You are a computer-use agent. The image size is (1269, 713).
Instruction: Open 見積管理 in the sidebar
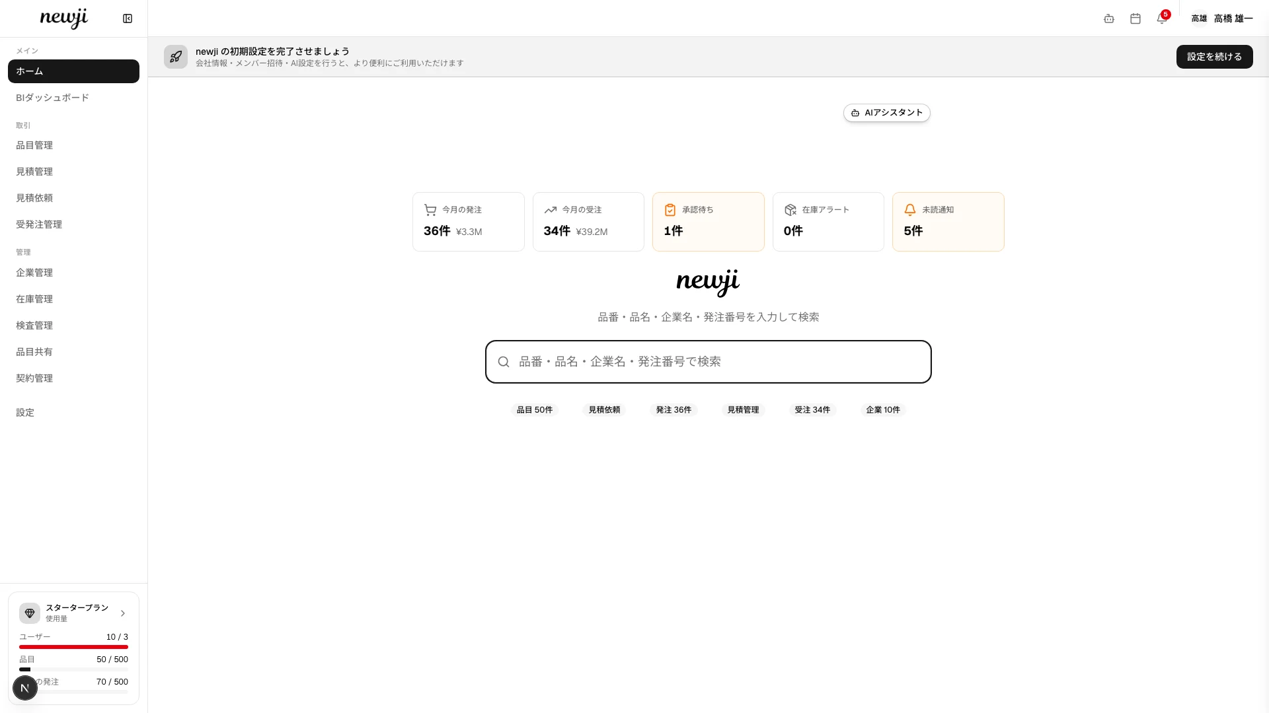click(73, 172)
